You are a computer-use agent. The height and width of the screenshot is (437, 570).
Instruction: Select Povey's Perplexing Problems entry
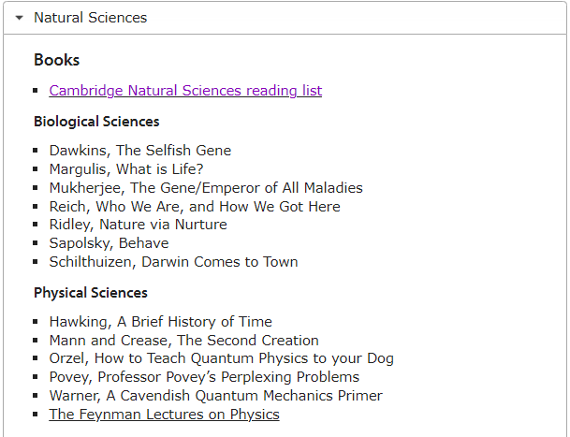(x=204, y=377)
